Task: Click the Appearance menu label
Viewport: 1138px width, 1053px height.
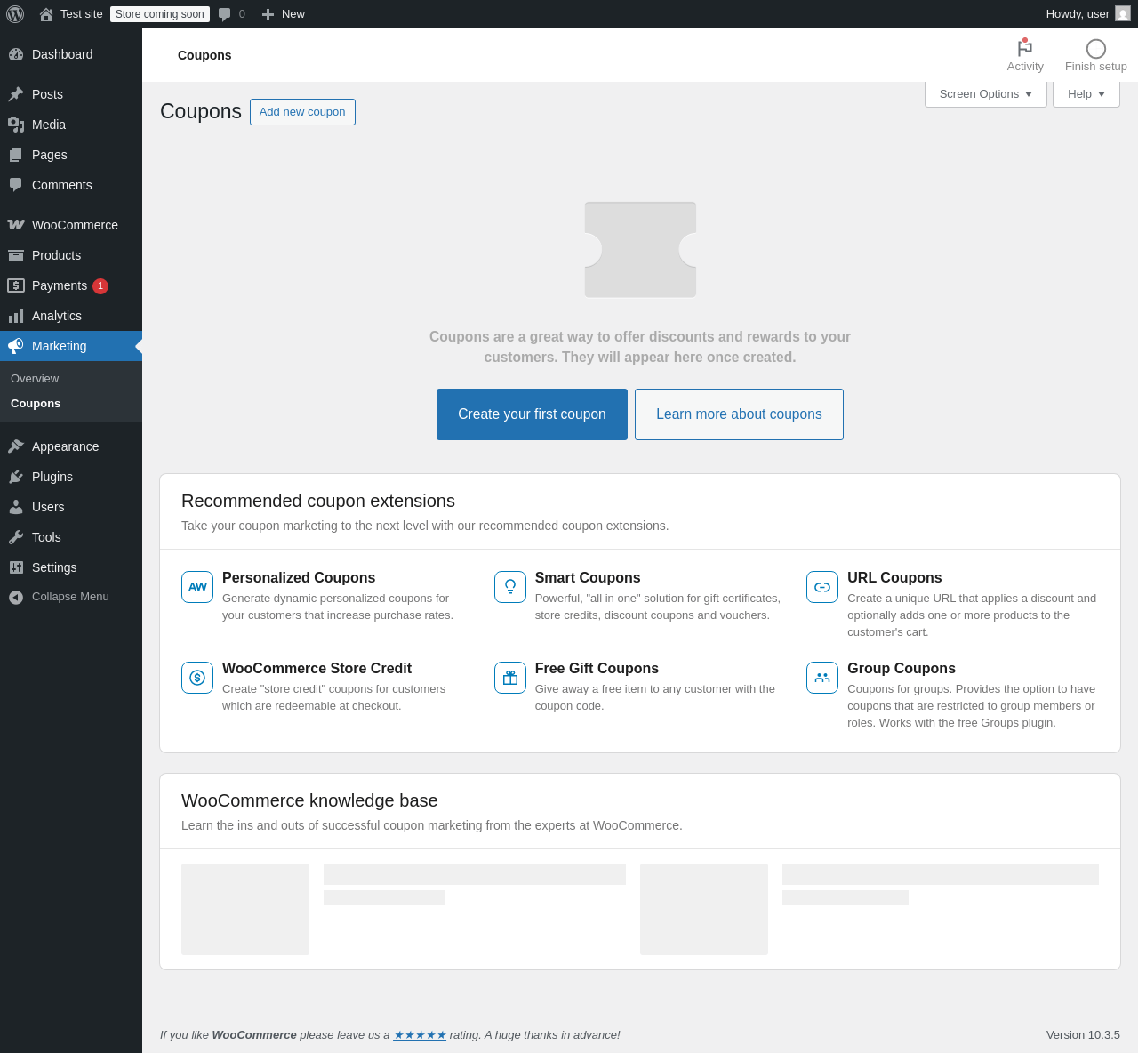Action: tap(66, 446)
